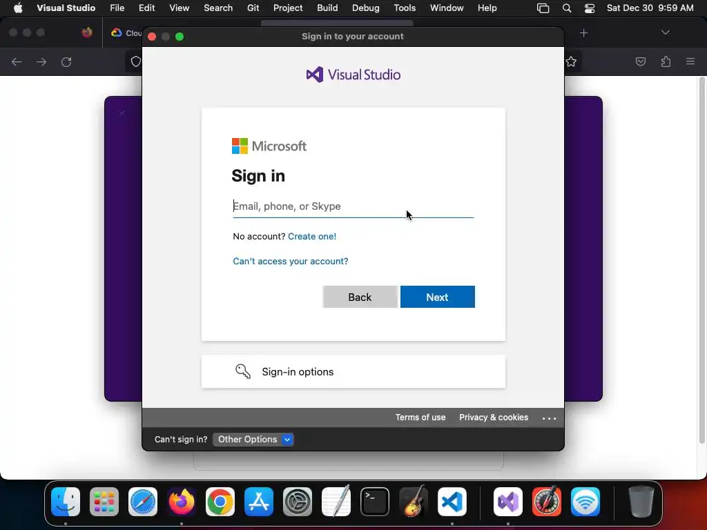Open the Window menu
The width and height of the screenshot is (707, 530).
(447, 8)
